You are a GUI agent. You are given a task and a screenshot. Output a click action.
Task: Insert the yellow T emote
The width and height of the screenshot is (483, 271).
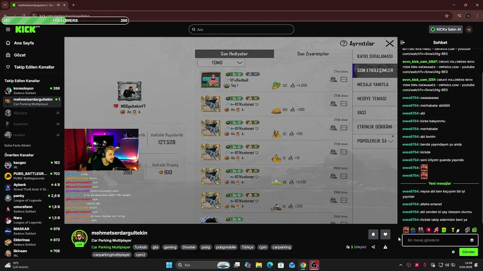[x=452, y=230]
